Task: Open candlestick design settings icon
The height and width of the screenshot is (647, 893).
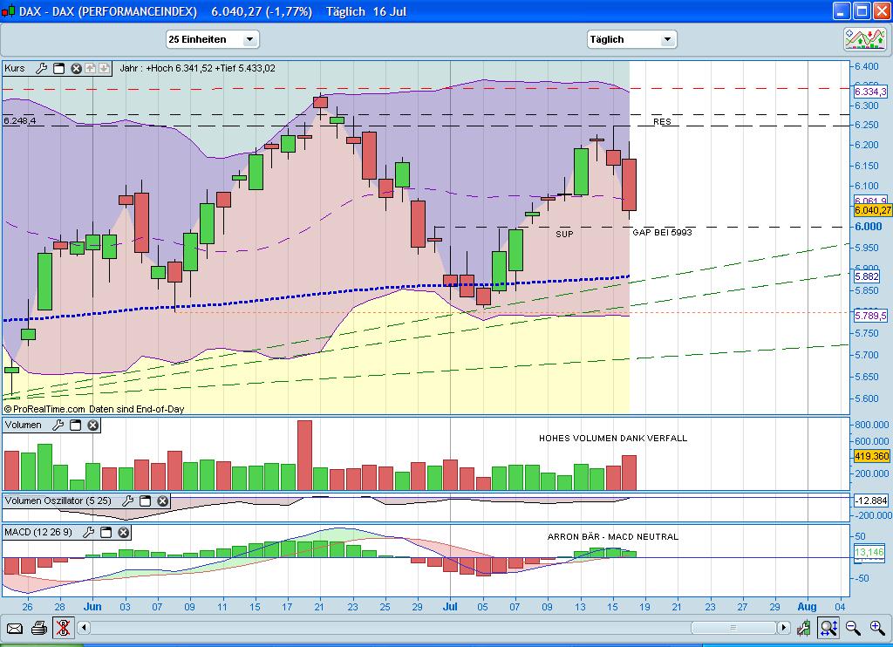Action: click(x=803, y=627)
